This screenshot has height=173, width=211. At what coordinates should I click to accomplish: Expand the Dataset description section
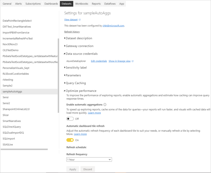[x=78, y=38]
